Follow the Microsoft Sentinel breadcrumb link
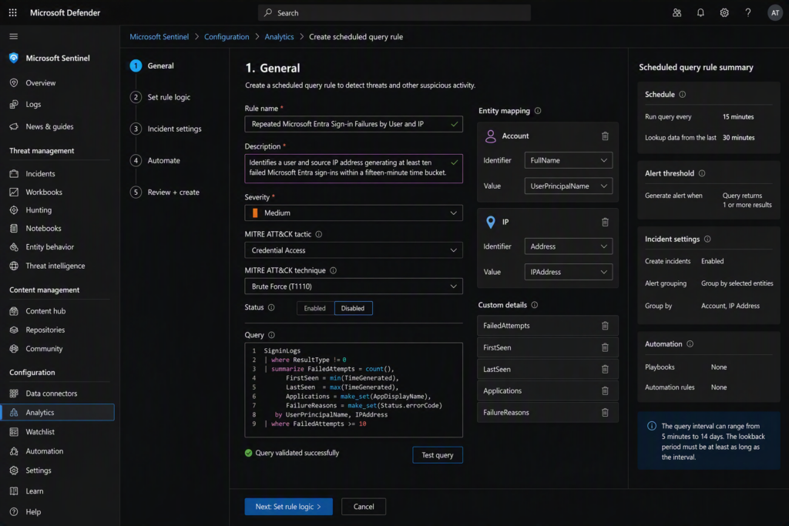Screen dimensions: 789x526 pyautogui.click(x=159, y=37)
